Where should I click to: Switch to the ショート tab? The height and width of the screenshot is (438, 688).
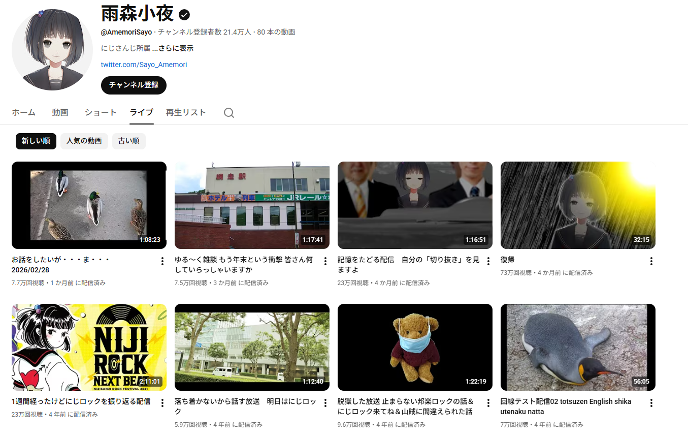(101, 112)
